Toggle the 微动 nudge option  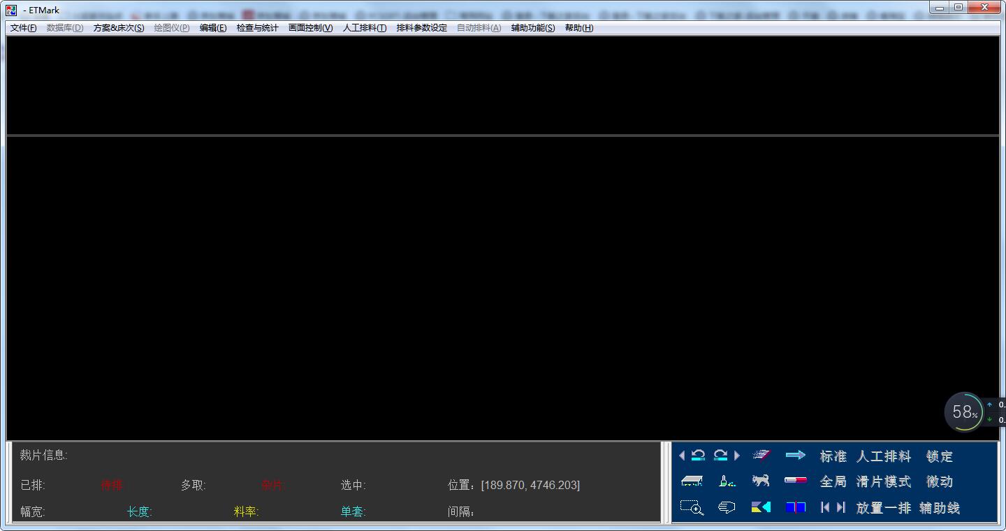coord(940,481)
